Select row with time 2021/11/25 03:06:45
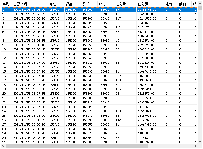 click(100, 49)
